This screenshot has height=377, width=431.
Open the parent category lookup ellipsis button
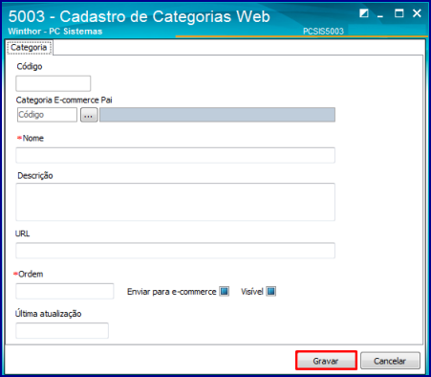(89, 115)
